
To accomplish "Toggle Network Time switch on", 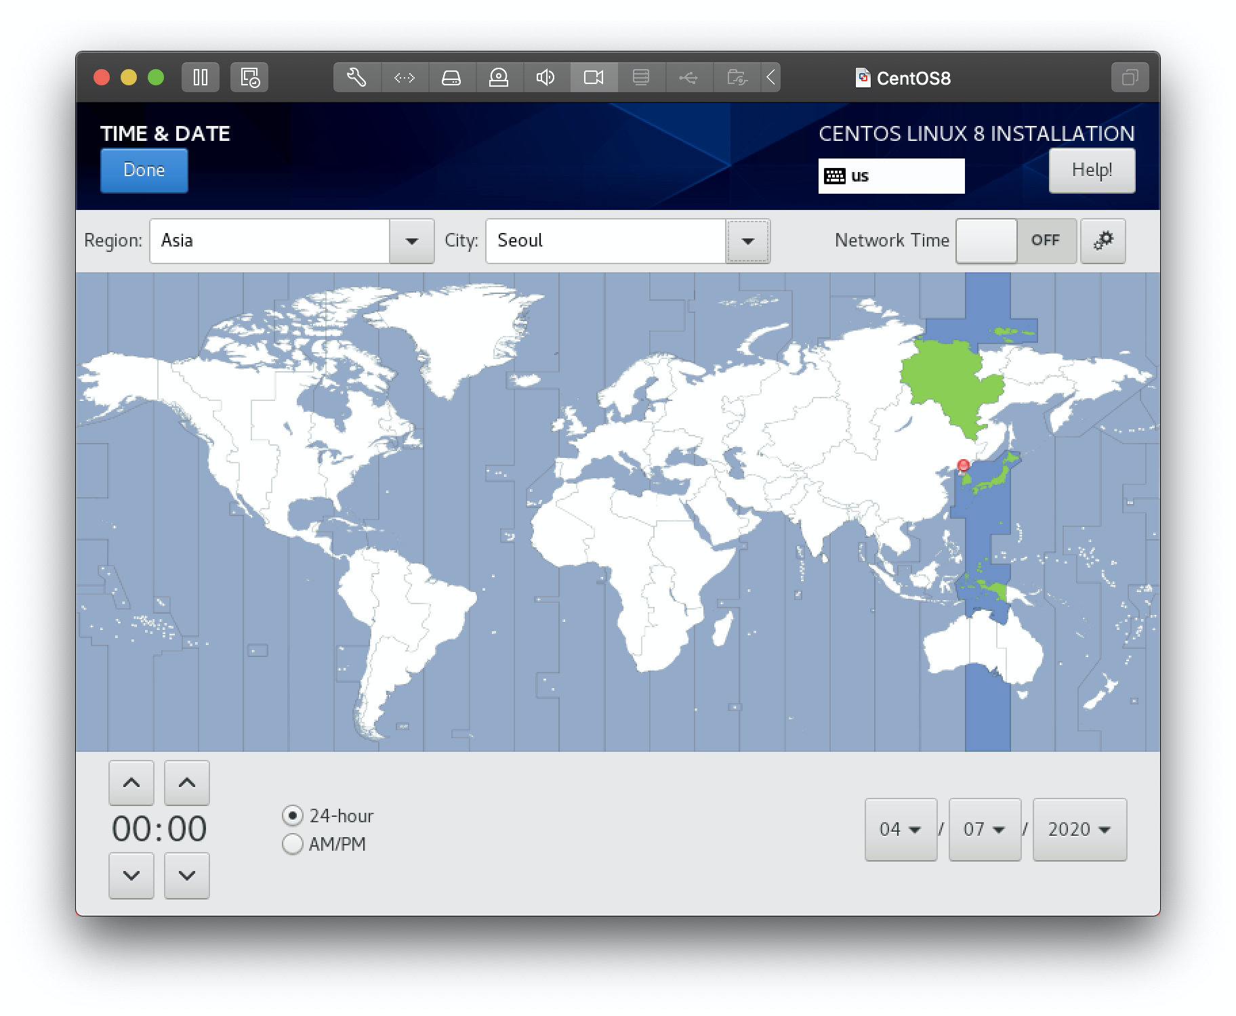I will point(1016,240).
